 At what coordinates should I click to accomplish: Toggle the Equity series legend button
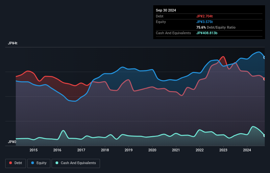tap(39, 163)
